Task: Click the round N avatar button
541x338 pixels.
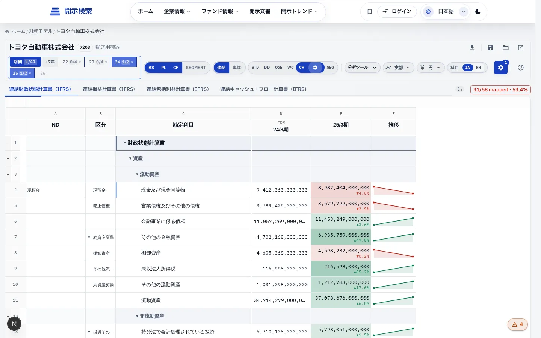Action: 14,324
